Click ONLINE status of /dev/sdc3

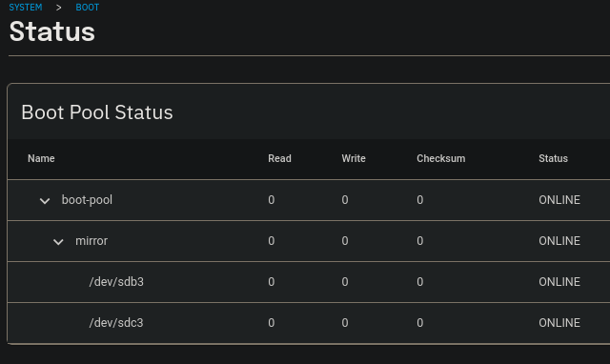pyautogui.click(x=559, y=323)
